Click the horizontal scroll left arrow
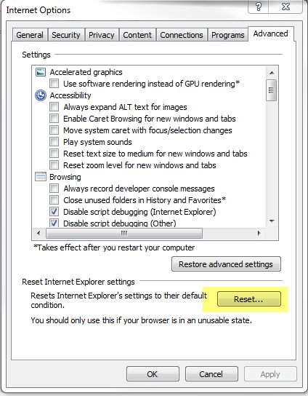Screen dimensions: 308x396 38,233
